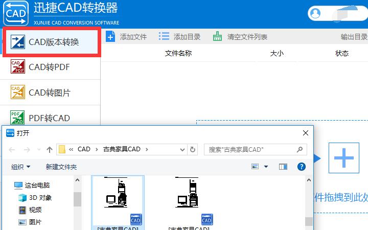Expand the chevron after CAD path segment
Viewport: 368px width, 230px height.
click(x=97, y=149)
